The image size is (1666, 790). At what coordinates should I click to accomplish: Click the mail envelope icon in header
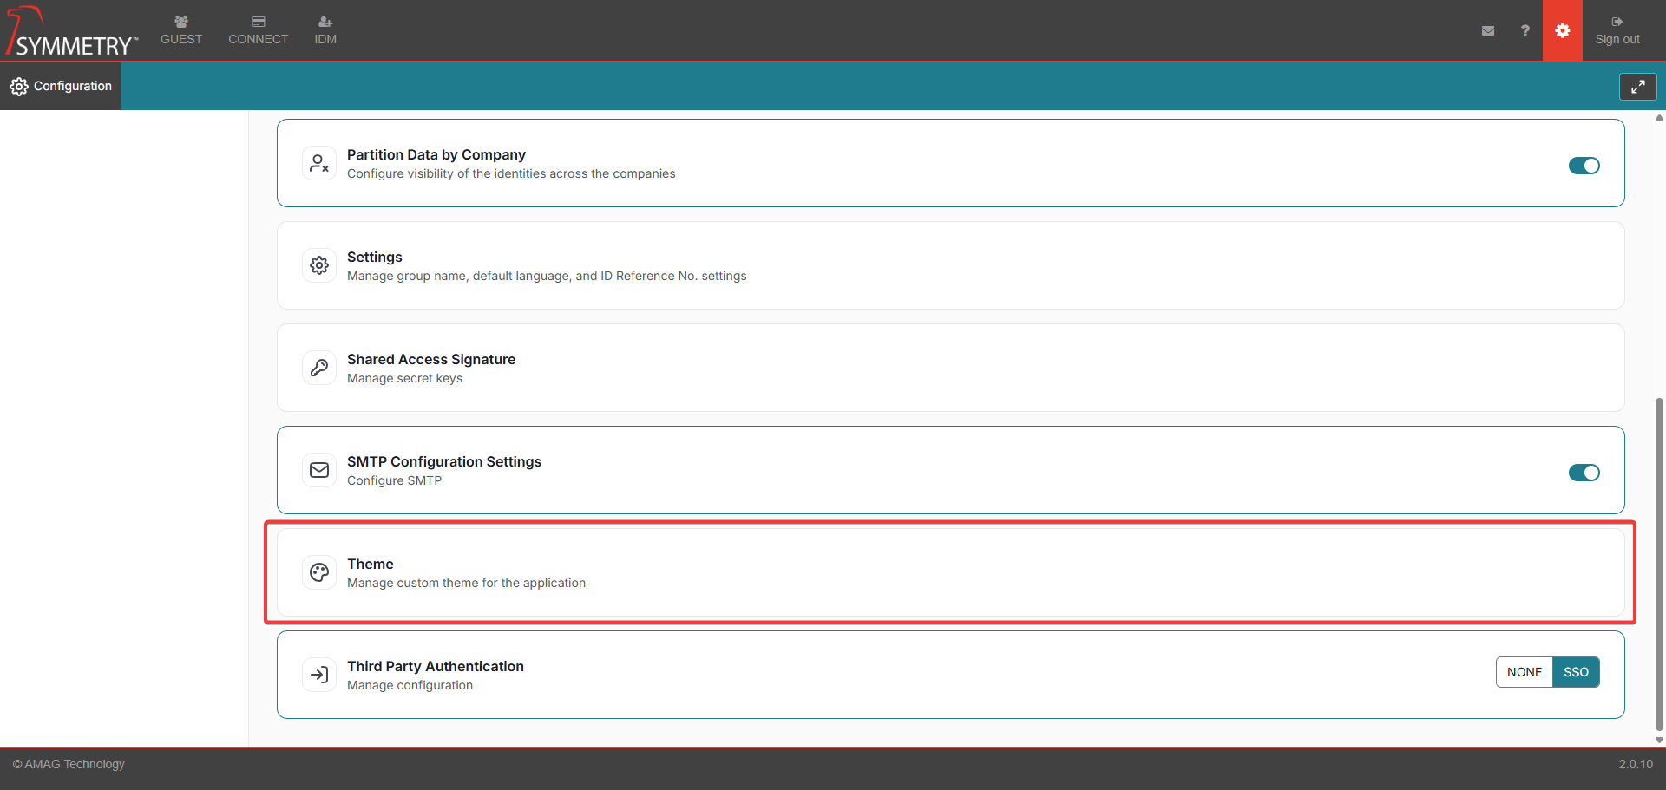pyautogui.click(x=1488, y=30)
